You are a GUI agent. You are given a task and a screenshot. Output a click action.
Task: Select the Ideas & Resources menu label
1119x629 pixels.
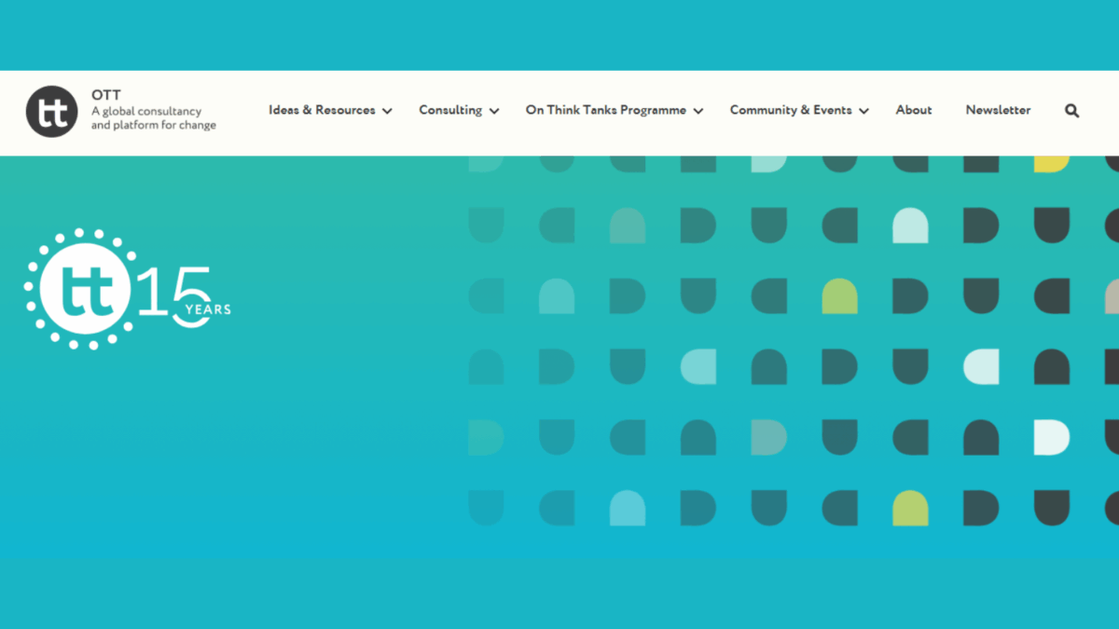pos(322,110)
